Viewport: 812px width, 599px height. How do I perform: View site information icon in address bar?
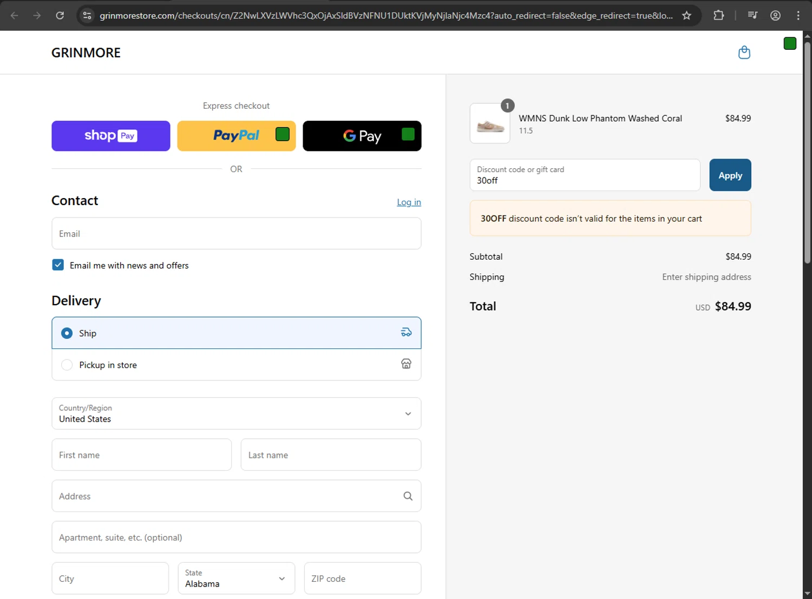tap(87, 15)
